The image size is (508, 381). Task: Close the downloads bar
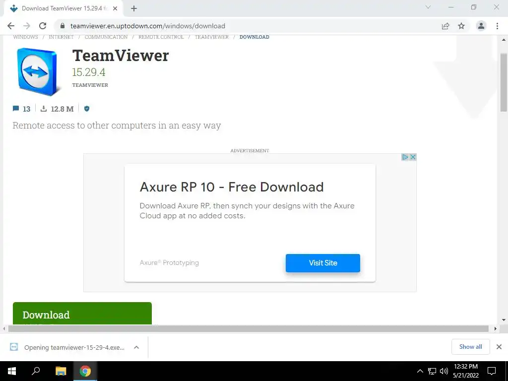click(x=499, y=347)
